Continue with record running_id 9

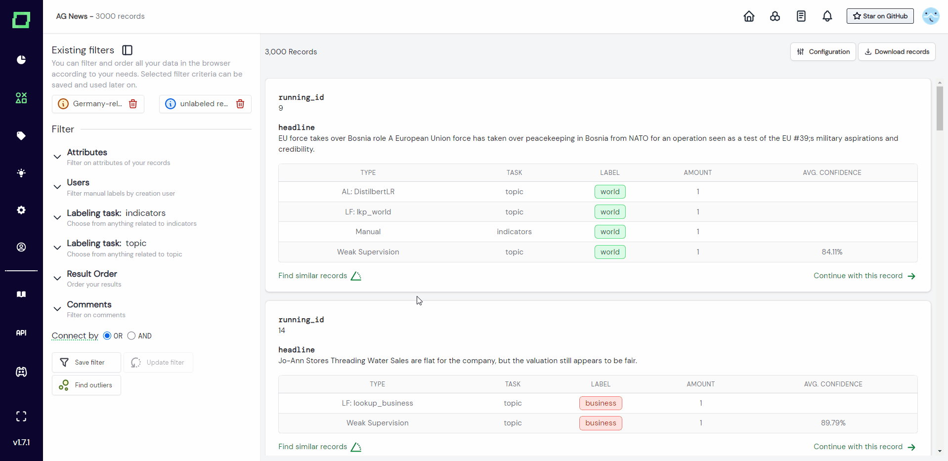[865, 276]
